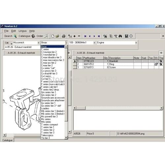Open the Order toolbar button
Image resolution: width=165 pixels, height=165 pixels.
[42, 36]
